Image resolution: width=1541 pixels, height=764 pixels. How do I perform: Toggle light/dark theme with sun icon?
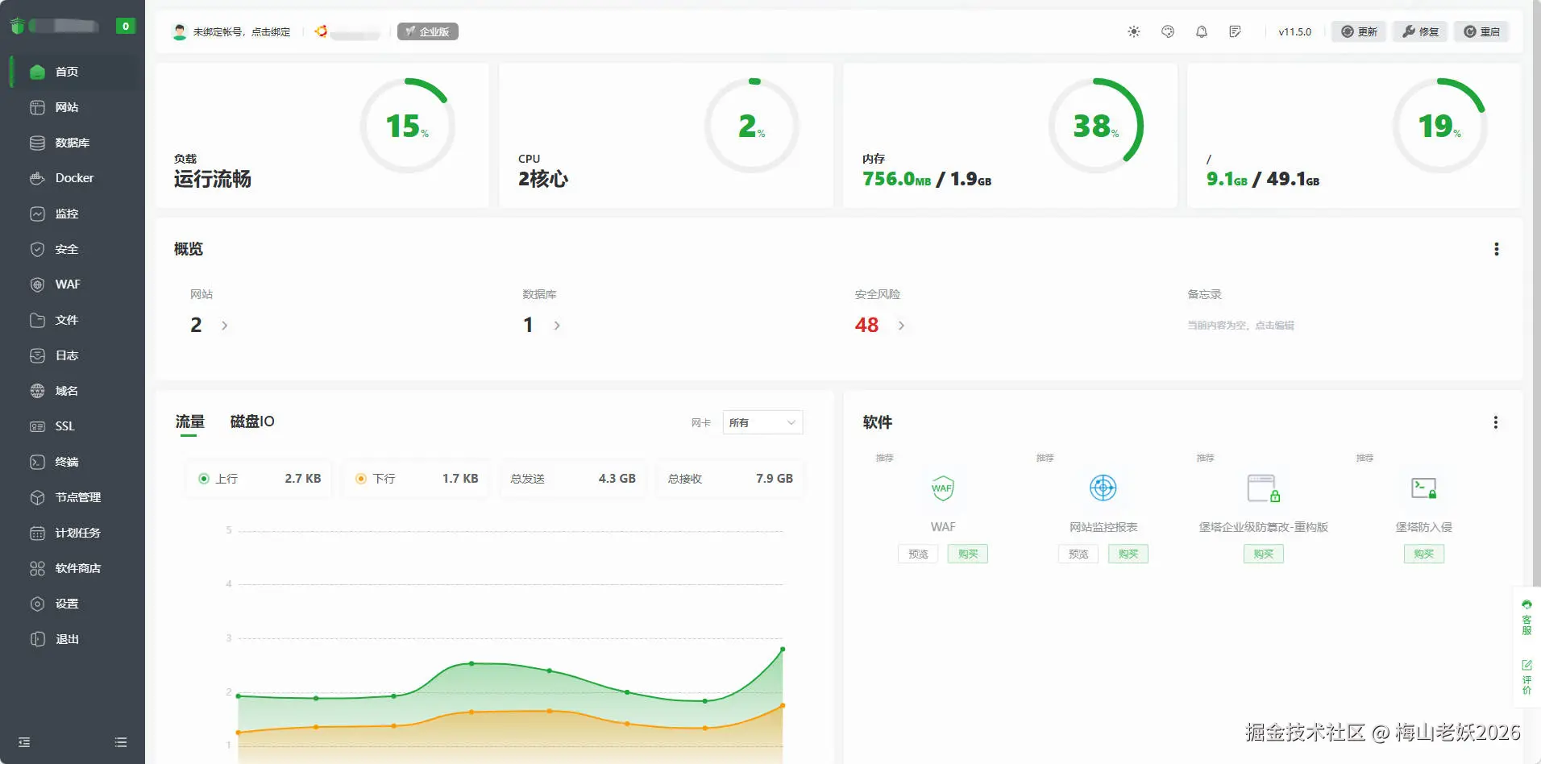[1134, 31]
